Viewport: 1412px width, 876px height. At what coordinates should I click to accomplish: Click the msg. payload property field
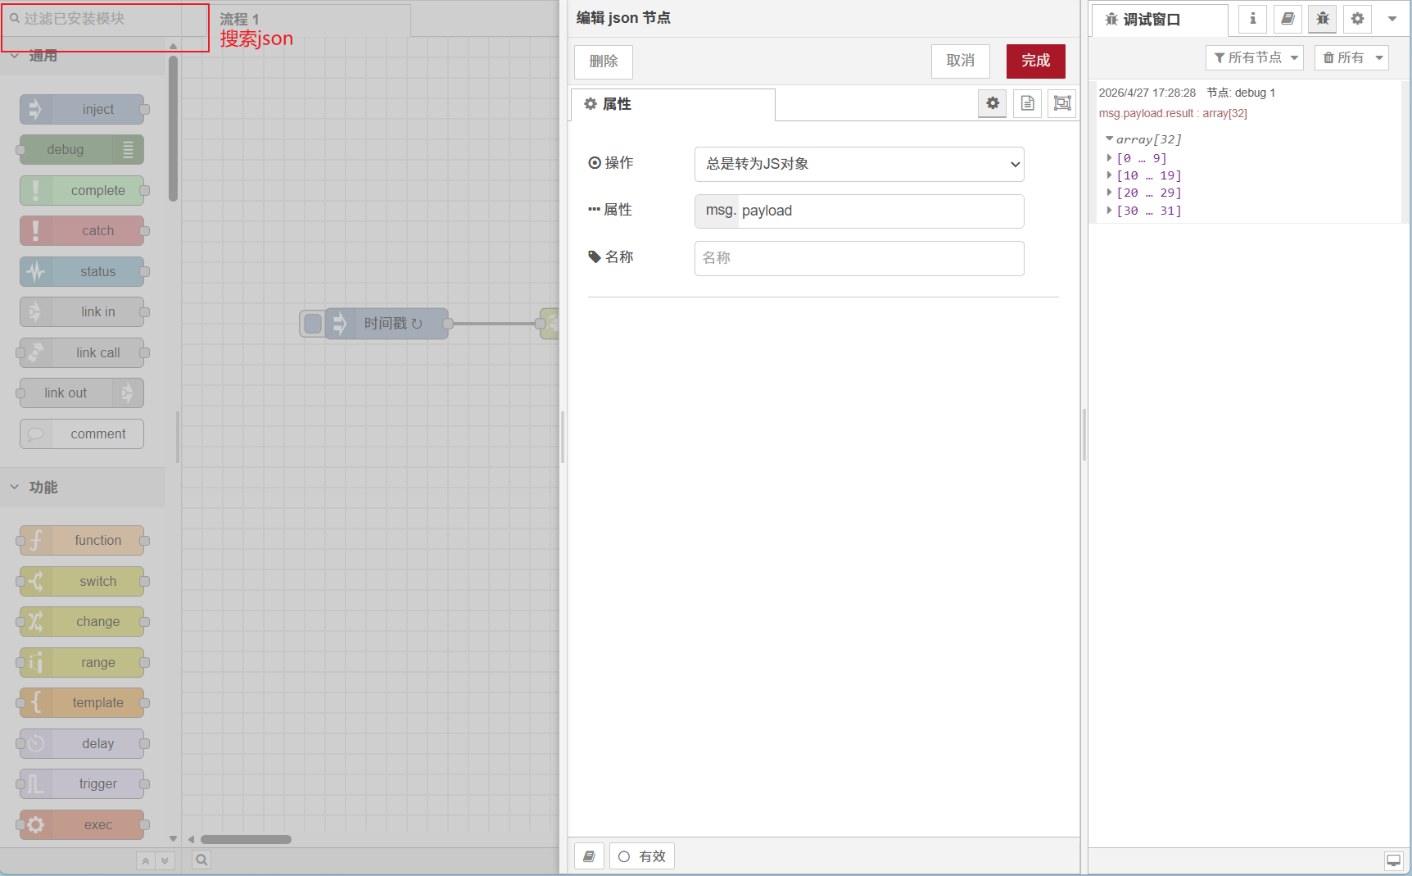(x=859, y=211)
